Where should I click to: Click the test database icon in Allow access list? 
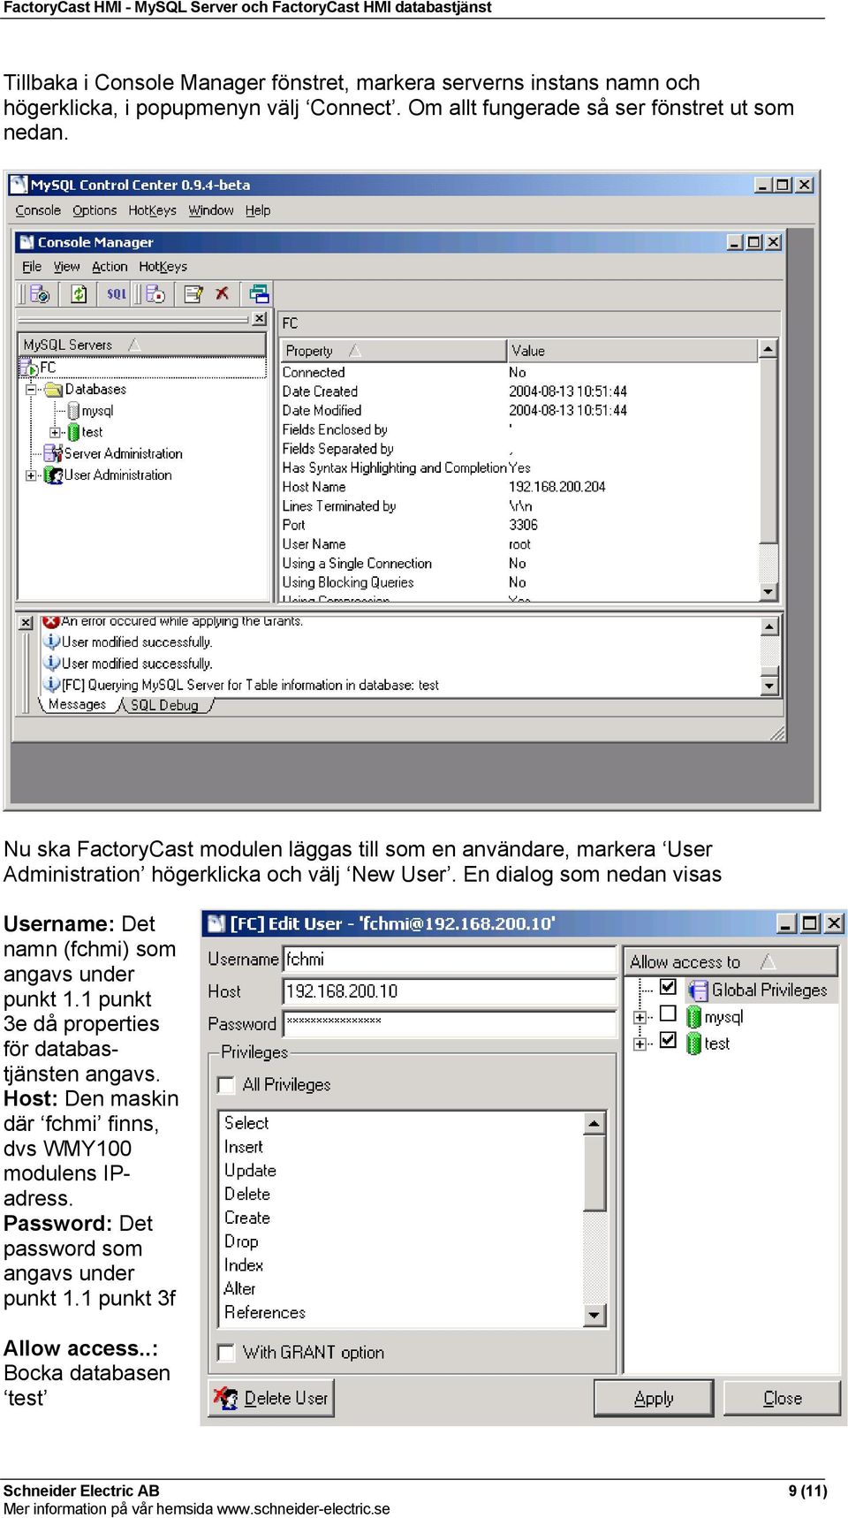(693, 1044)
